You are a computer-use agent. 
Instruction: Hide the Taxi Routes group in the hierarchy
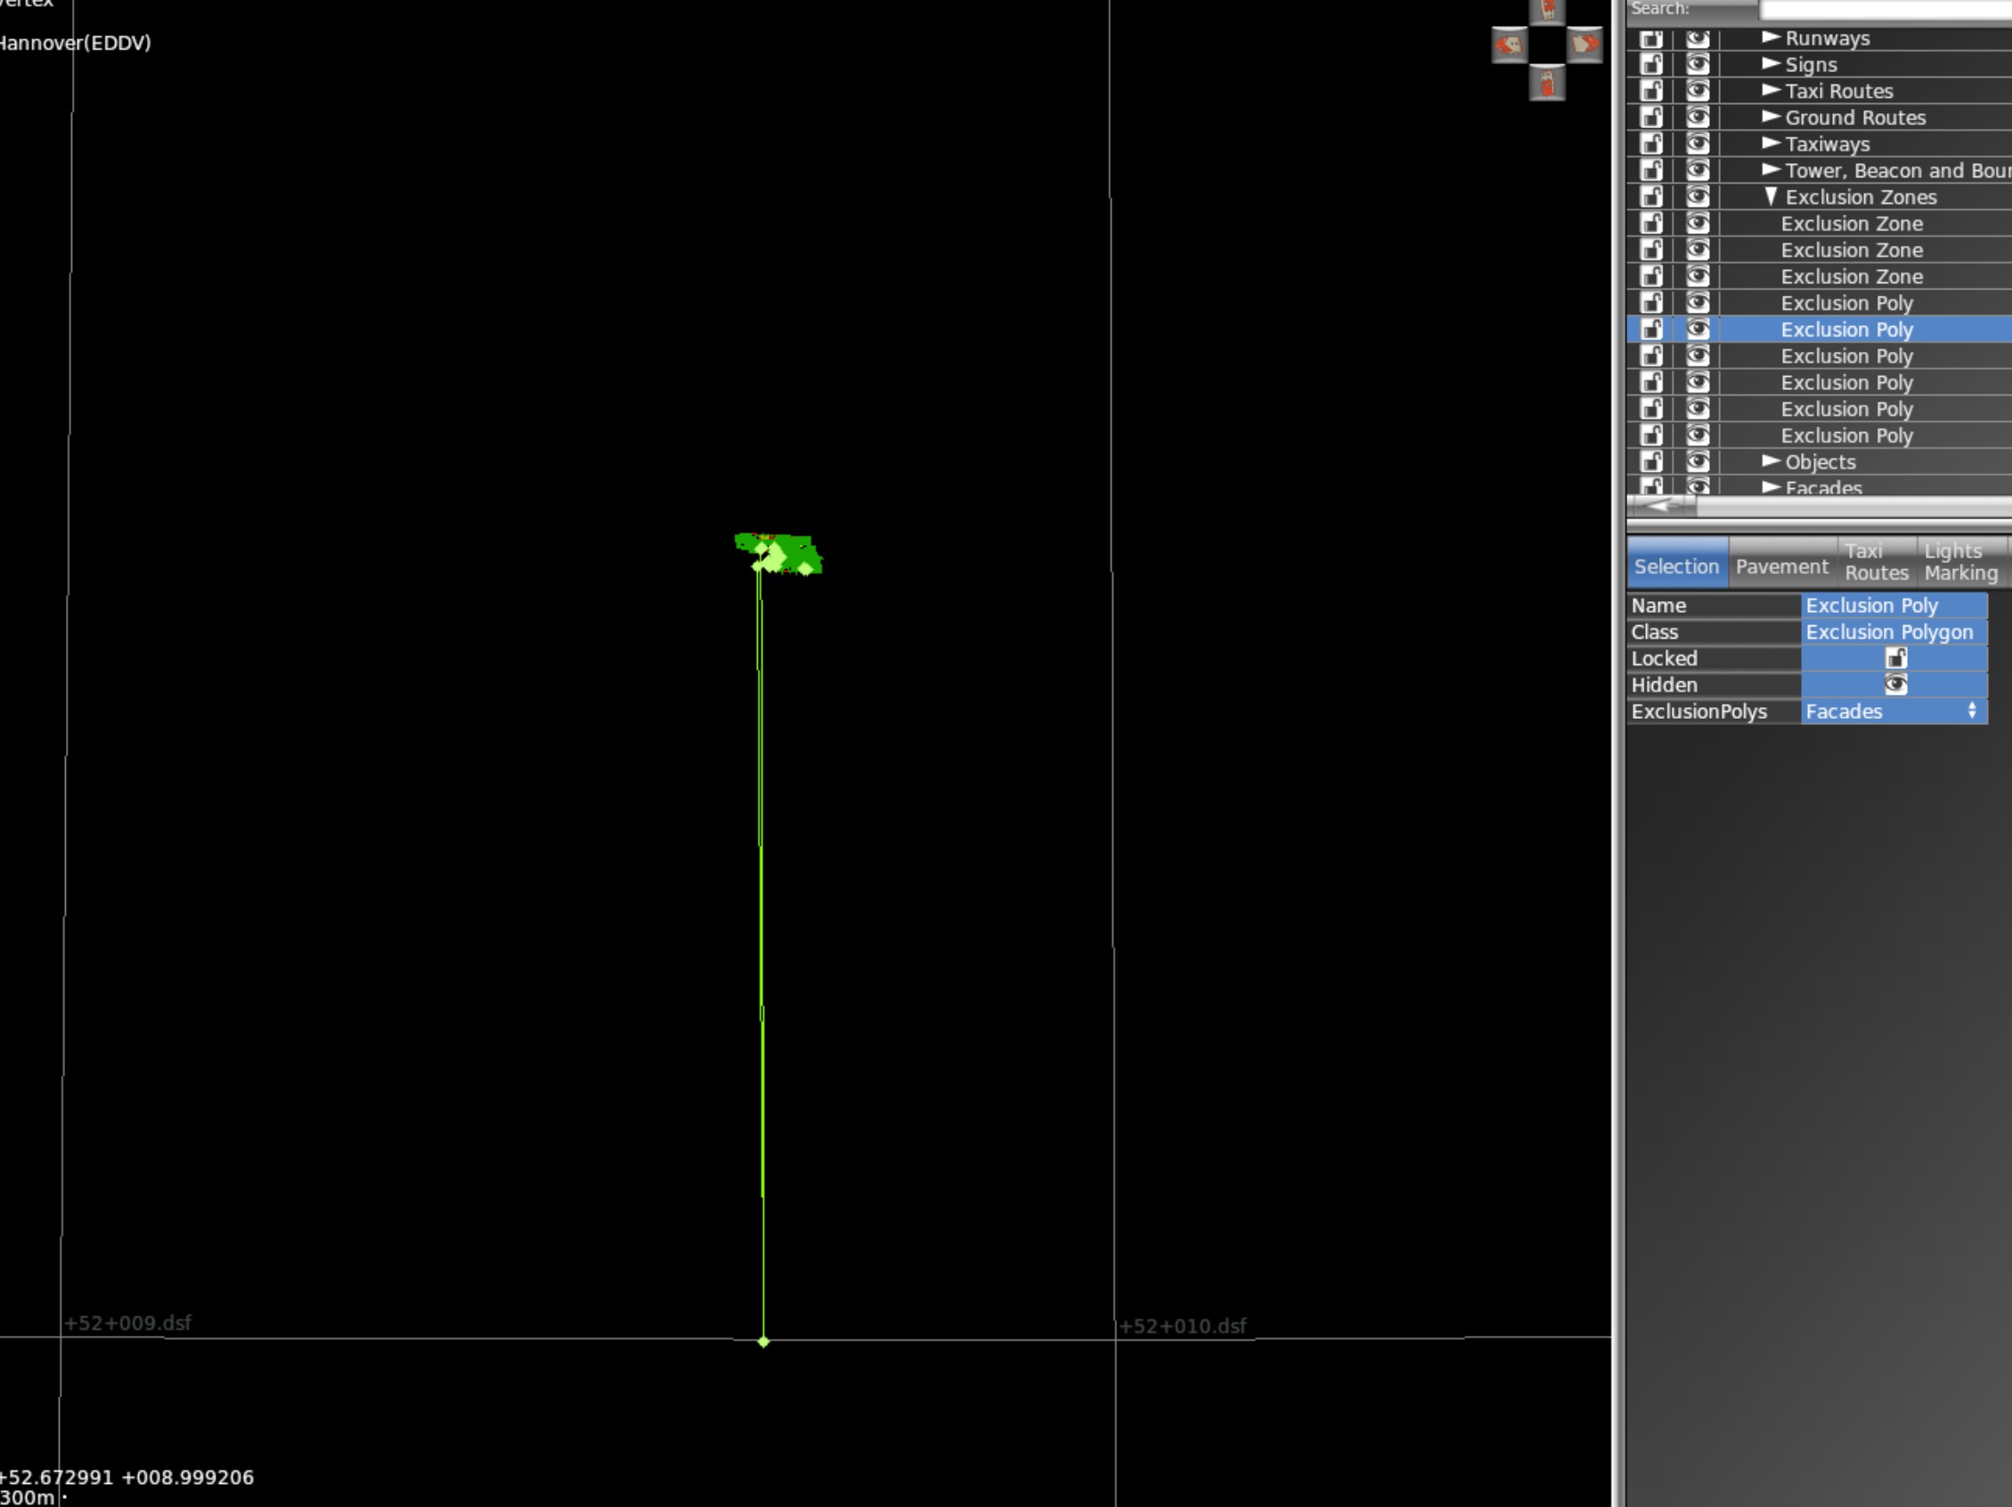[1698, 91]
